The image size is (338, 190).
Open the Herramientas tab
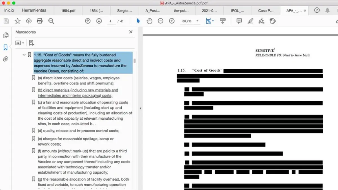[x=34, y=10]
